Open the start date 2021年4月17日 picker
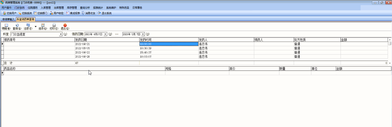 point(106,34)
